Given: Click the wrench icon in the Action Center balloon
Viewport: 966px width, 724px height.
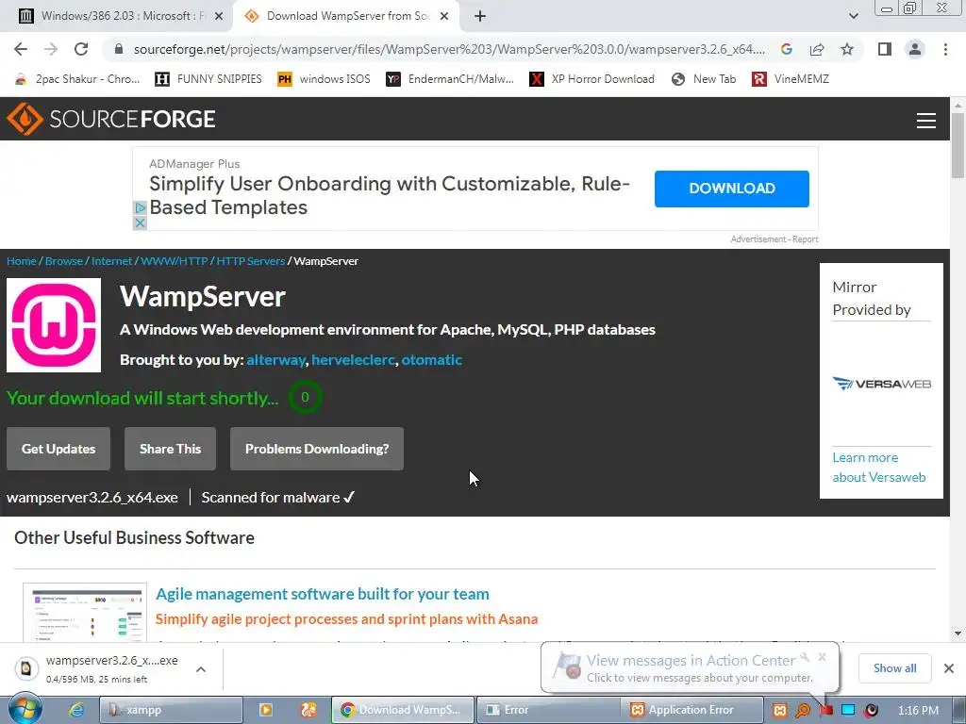Looking at the screenshot, I should coord(805,657).
